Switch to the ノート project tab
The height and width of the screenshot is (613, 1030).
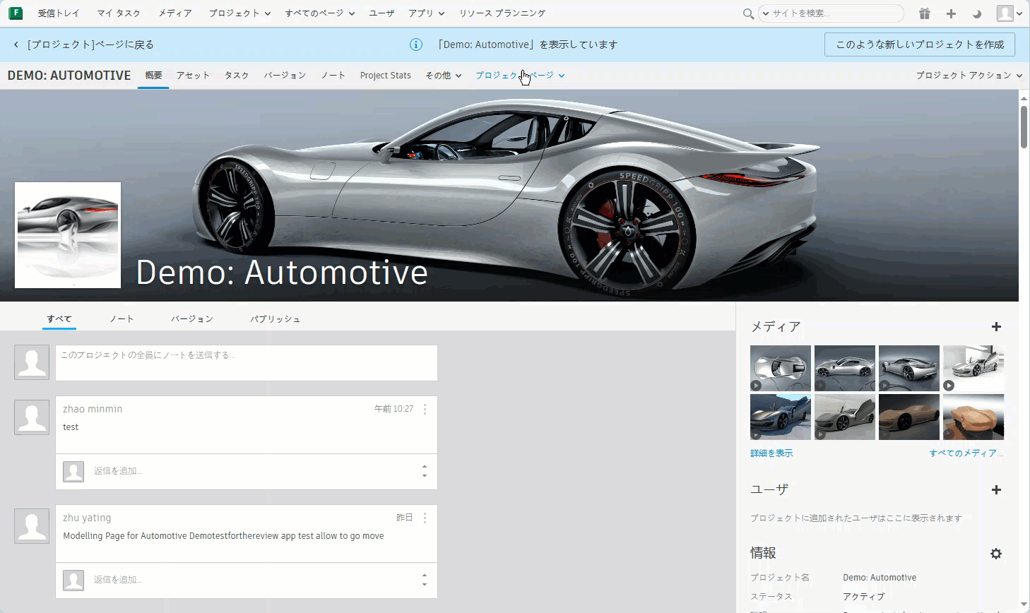click(x=333, y=76)
